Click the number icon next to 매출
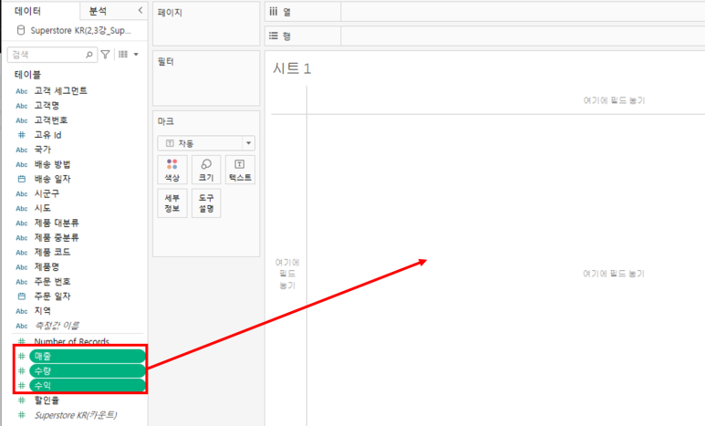This screenshot has height=426, width=705. tap(21, 357)
